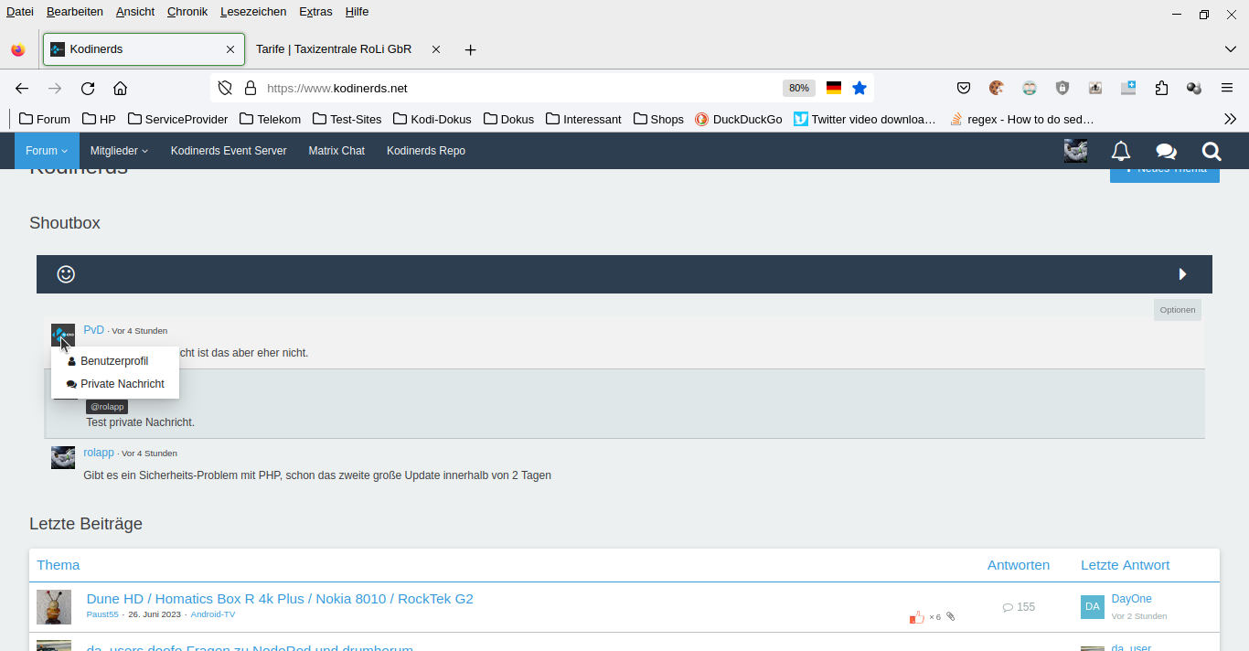Sort by Antworten column header
1249x651 pixels.
click(1019, 565)
